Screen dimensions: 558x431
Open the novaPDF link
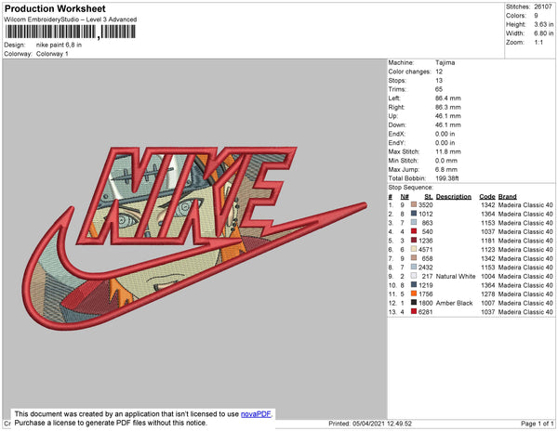[256, 414]
